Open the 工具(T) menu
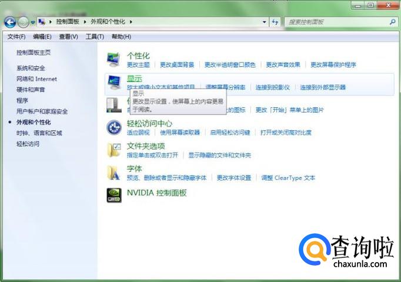The width and height of the screenshot is (401, 282). point(95,37)
